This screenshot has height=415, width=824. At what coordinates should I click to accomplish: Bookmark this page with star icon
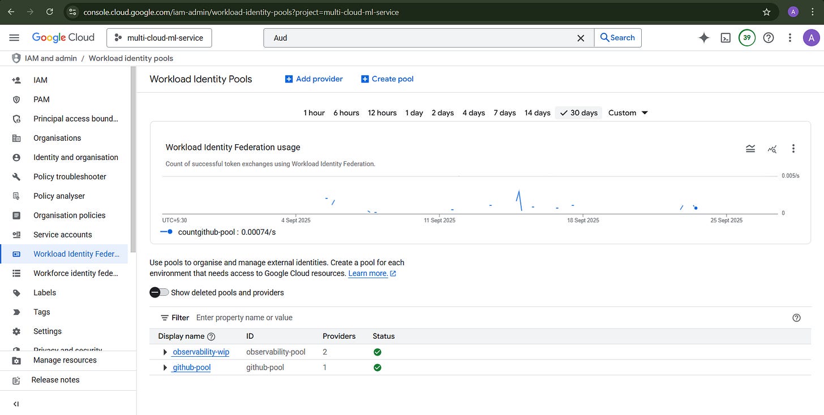(767, 12)
